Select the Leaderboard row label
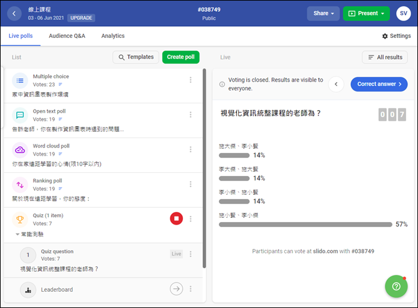418x308 pixels. coord(57,289)
